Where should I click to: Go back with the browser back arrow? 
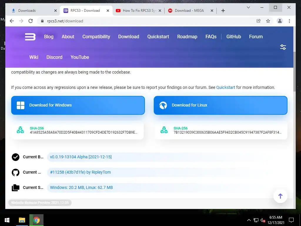(12, 21)
